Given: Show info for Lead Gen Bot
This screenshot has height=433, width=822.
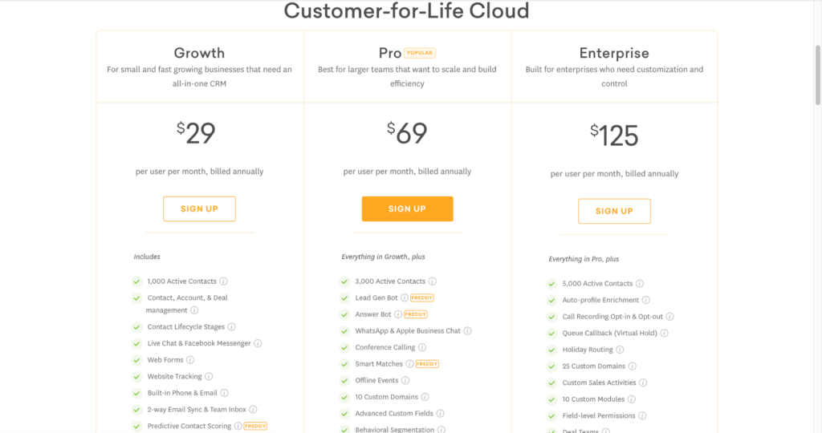Looking at the screenshot, I should click(x=405, y=297).
